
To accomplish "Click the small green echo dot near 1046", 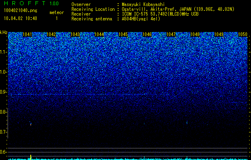I will [144, 124].
